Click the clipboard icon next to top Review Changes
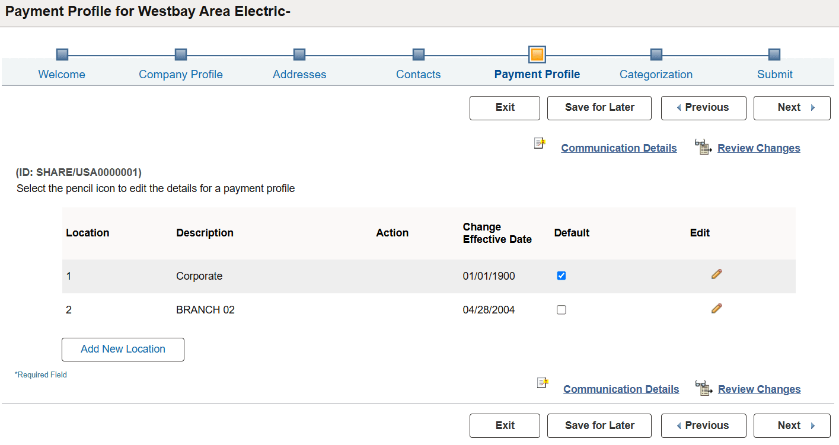 click(x=702, y=146)
